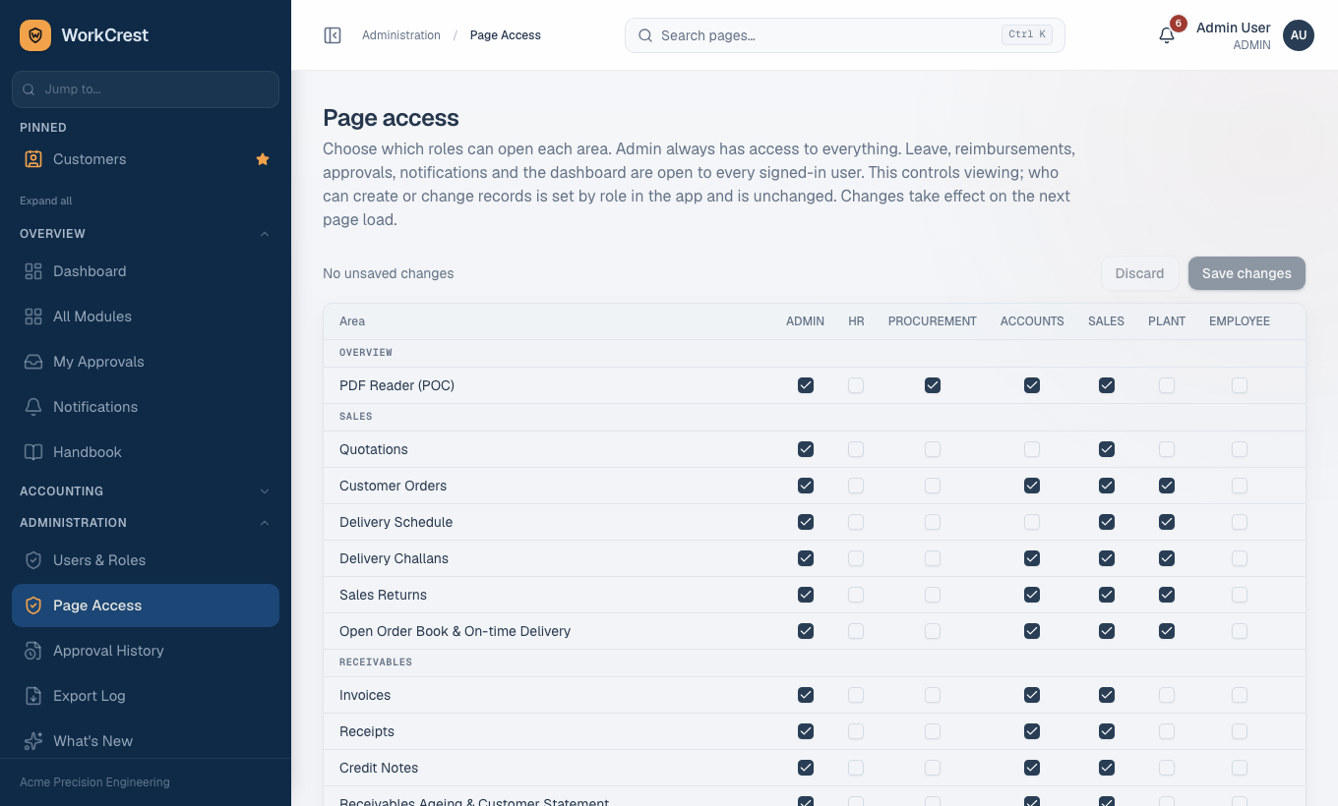Click the Open Order Book & On-time Delivery label
Screen dimensions: 1338x806
point(455,631)
